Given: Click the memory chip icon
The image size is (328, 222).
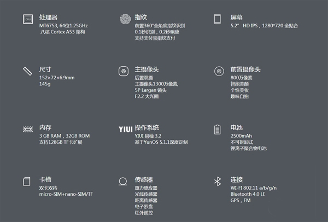Looking at the screenshot, I should coord(28,129).
